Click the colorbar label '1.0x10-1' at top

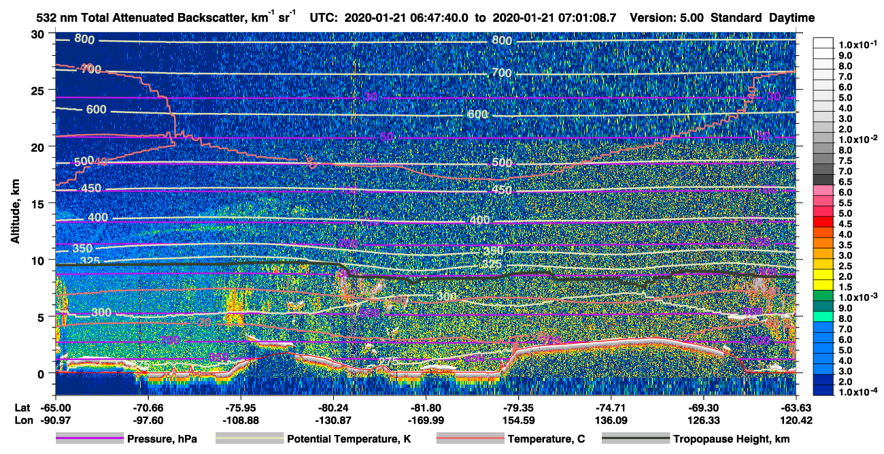pos(858,44)
